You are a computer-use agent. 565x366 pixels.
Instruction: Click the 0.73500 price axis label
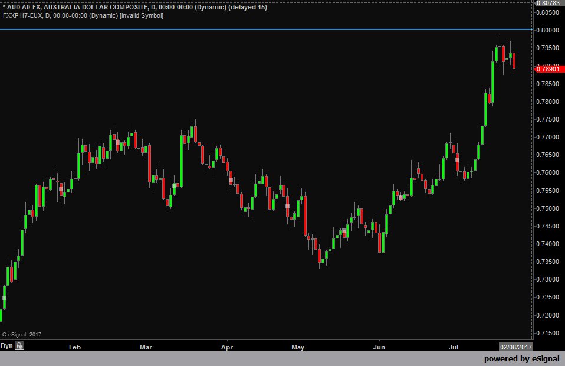pos(548,262)
